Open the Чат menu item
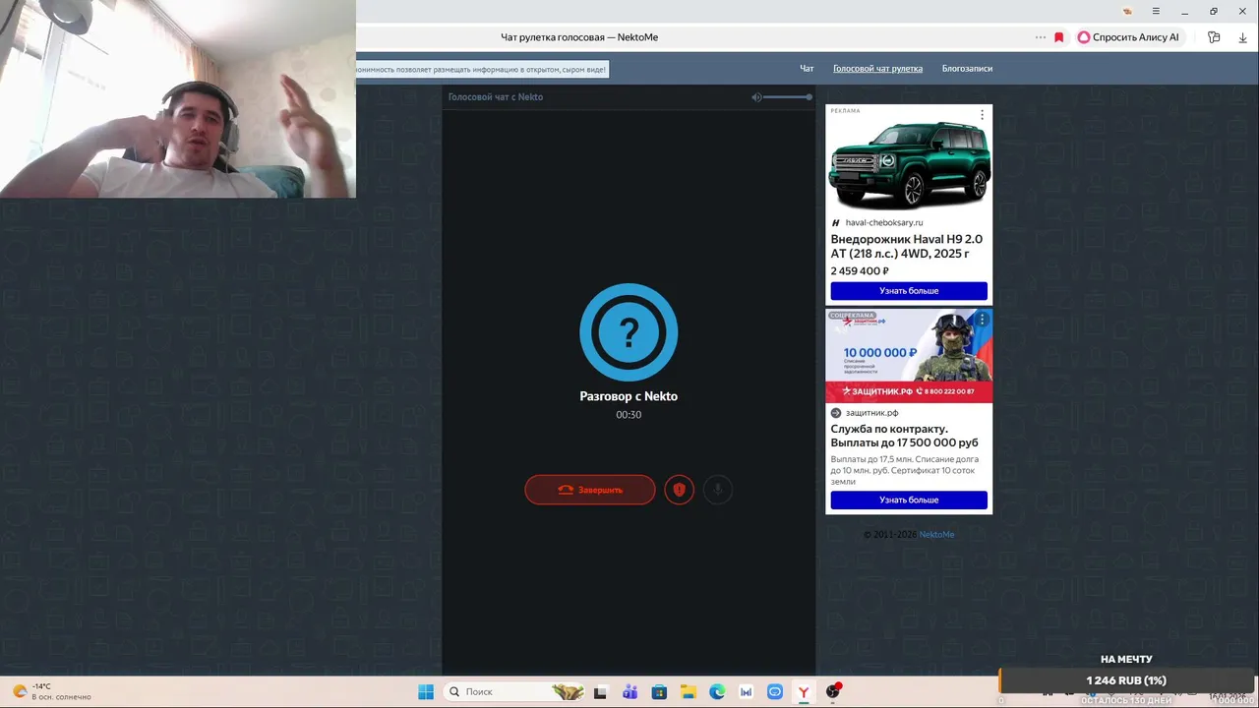 point(807,69)
